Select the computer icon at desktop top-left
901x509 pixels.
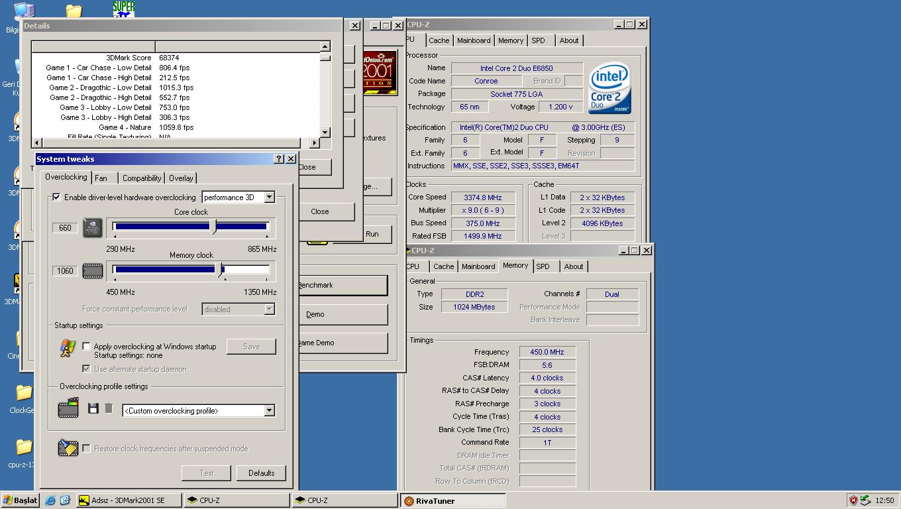point(23,11)
